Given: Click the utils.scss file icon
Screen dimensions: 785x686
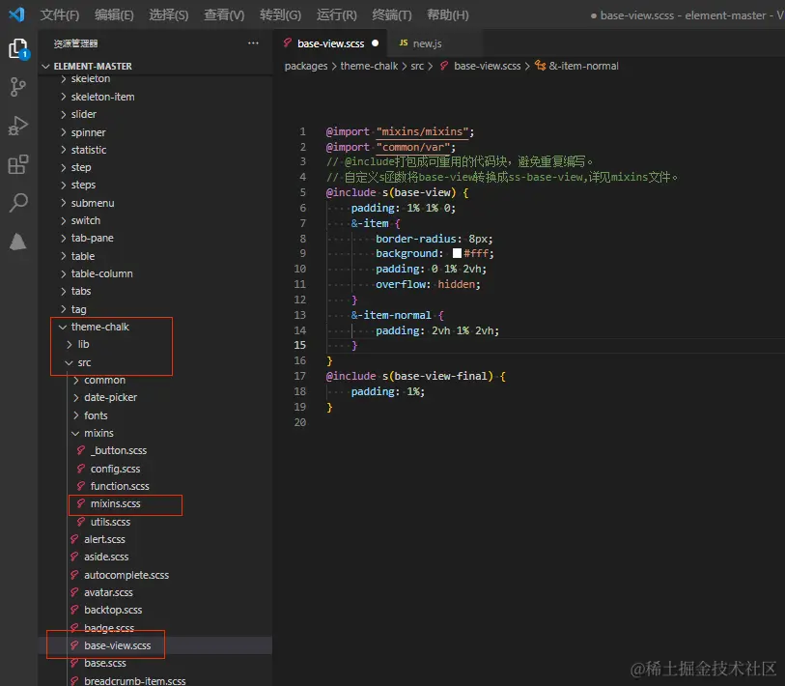Looking at the screenshot, I should (x=80, y=522).
